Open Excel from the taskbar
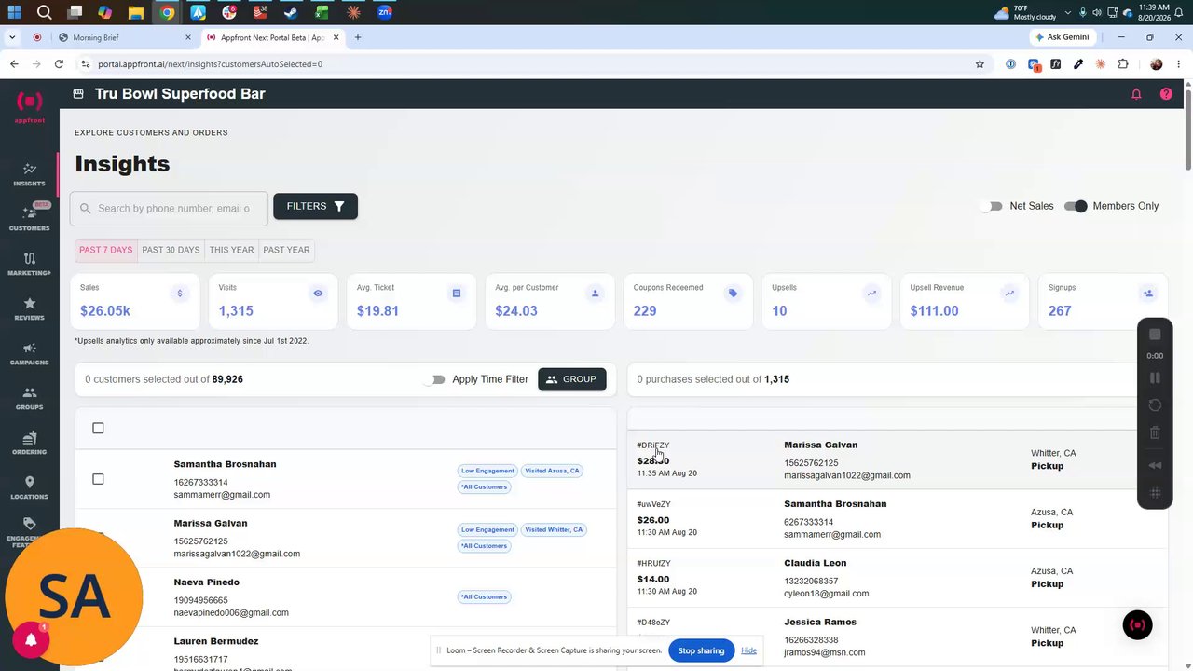This screenshot has height=671, width=1193. point(322,13)
